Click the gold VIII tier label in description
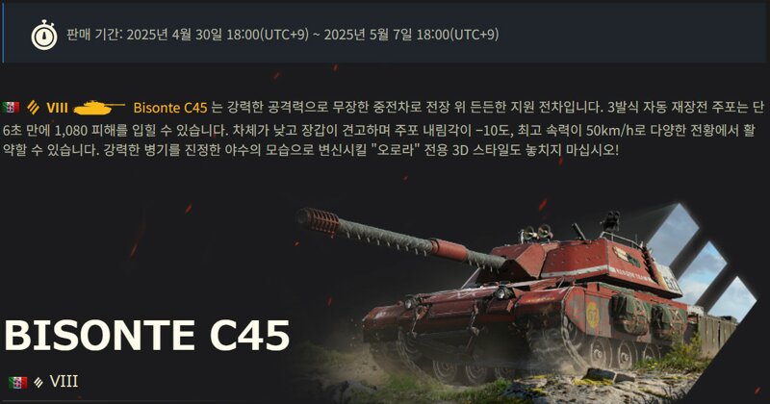The width and height of the screenshot is (770, 404). click(57, 107)
